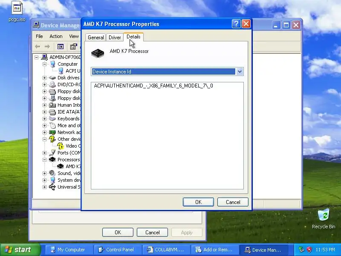This screenshot has height=256, width=341.
Task: Switch to Control Panel taskbar button
Action: click(118, 250)
